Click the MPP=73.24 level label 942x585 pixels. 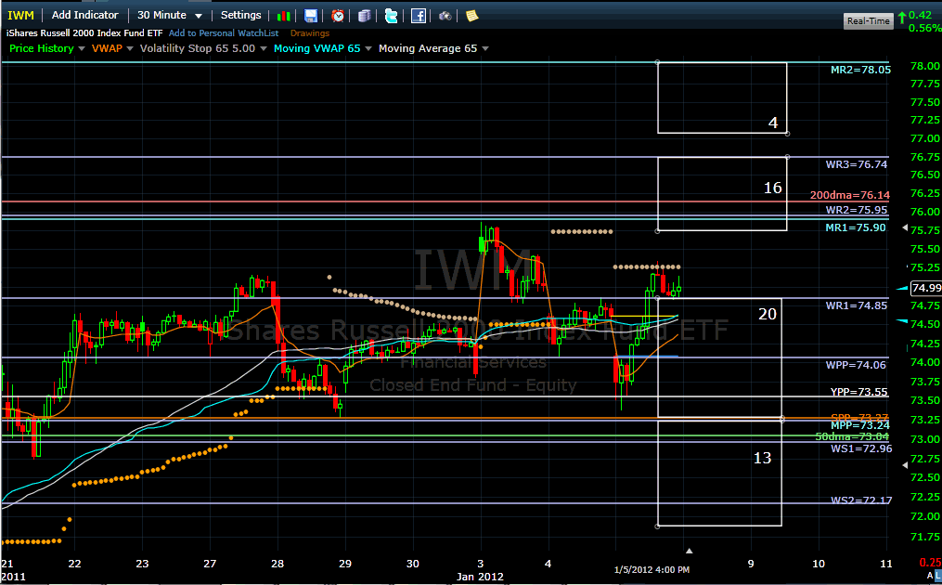[x=859, y=425]
